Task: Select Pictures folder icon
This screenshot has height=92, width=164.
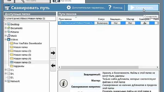Action: [x=9, y=32]
